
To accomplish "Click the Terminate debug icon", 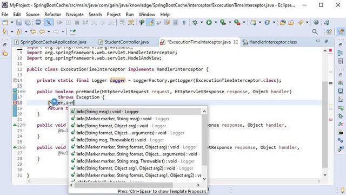I will pos(77,22).
